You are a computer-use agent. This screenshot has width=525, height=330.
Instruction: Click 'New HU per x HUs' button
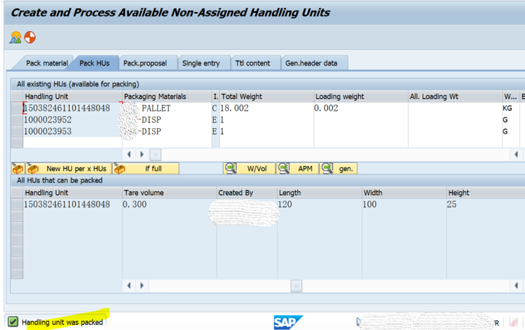[69, 168]
